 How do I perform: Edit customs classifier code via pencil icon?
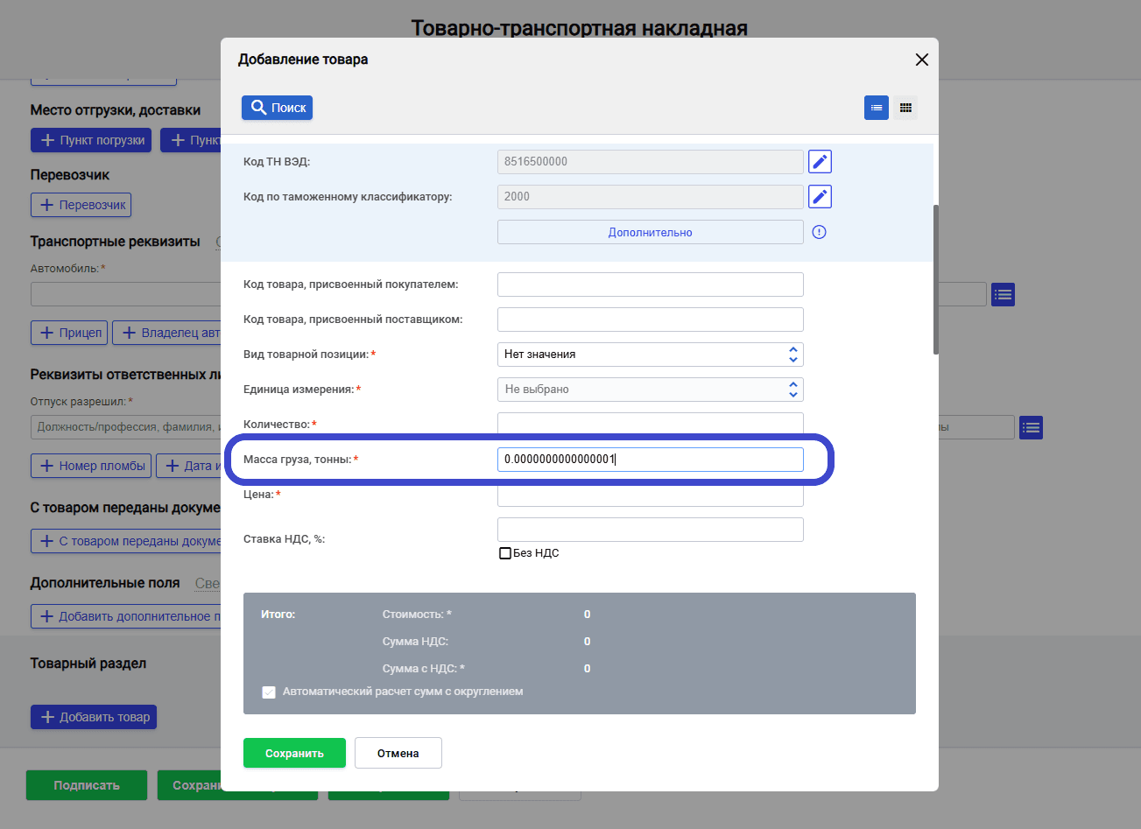pos(819,196)
